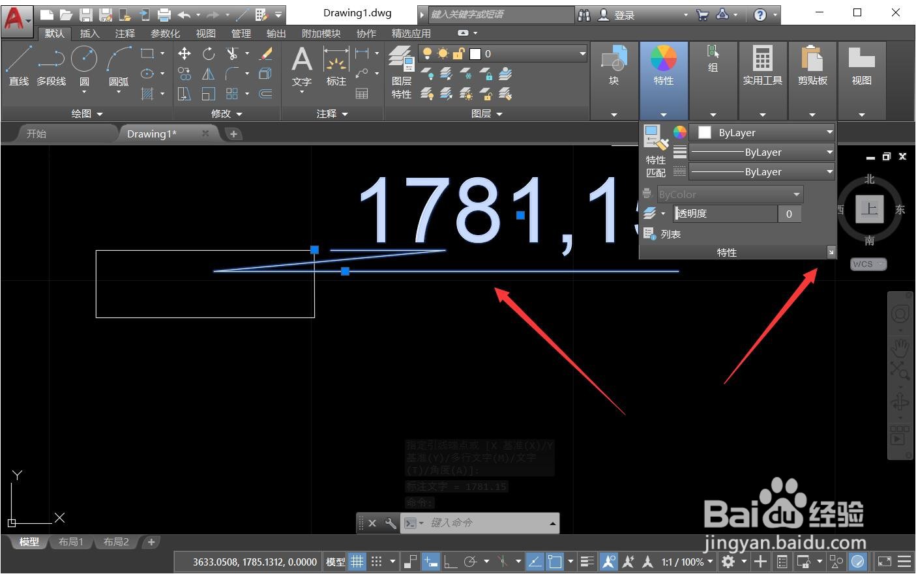
Task: Toggle grid display in status bar
Action: click(x=357, y=561)
